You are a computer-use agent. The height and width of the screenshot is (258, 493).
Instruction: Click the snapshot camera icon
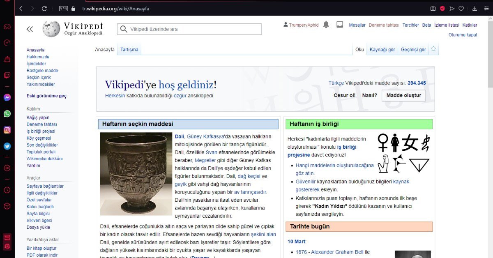tap(433, 8)
